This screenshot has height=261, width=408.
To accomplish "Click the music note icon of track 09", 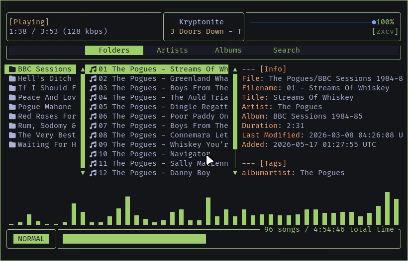I will click(x=93, y=144).
